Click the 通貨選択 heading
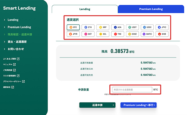This screenshot has height=115, width=187. [x=73, y=20]
